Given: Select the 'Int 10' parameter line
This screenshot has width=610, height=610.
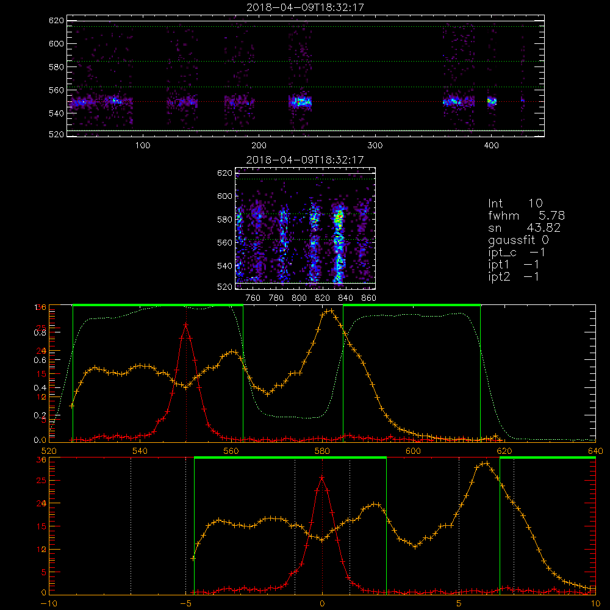Looking at the screenshot, I should click(x=515, y=203).
